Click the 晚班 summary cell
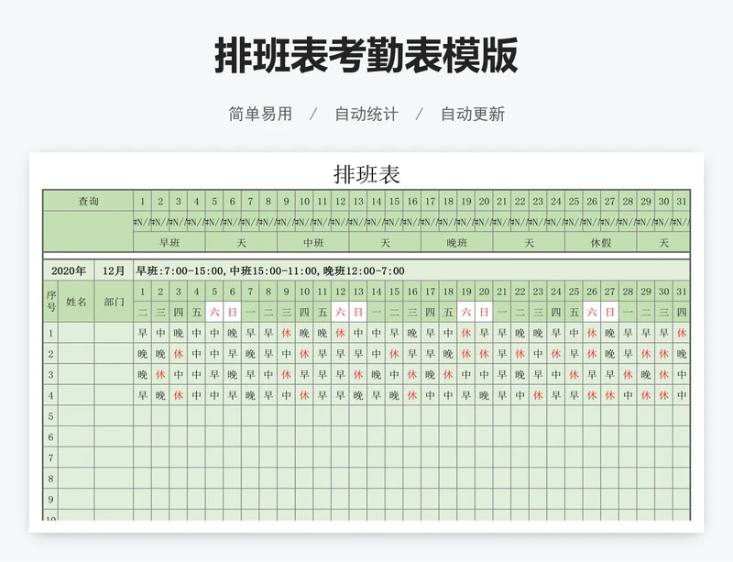 (456, 242)
